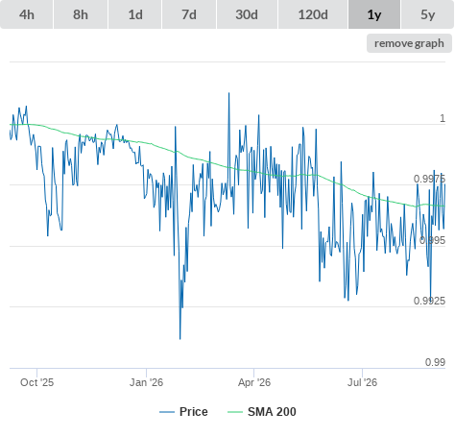This screenshot has width=455, height=437.
Task: Click the blue Price legend line swatch
Action: coord(167,412)
